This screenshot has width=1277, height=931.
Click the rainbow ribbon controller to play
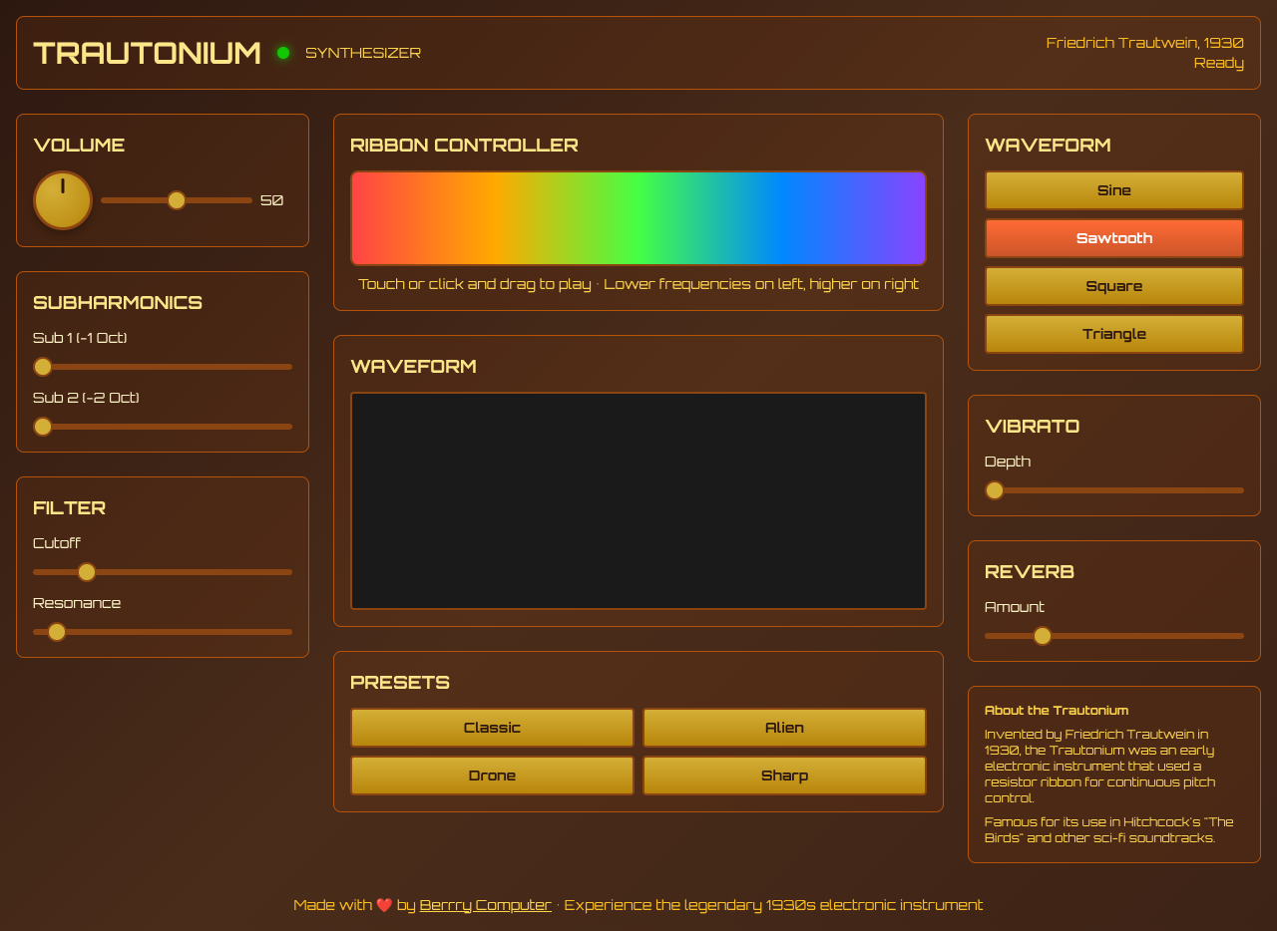(638, 217)
